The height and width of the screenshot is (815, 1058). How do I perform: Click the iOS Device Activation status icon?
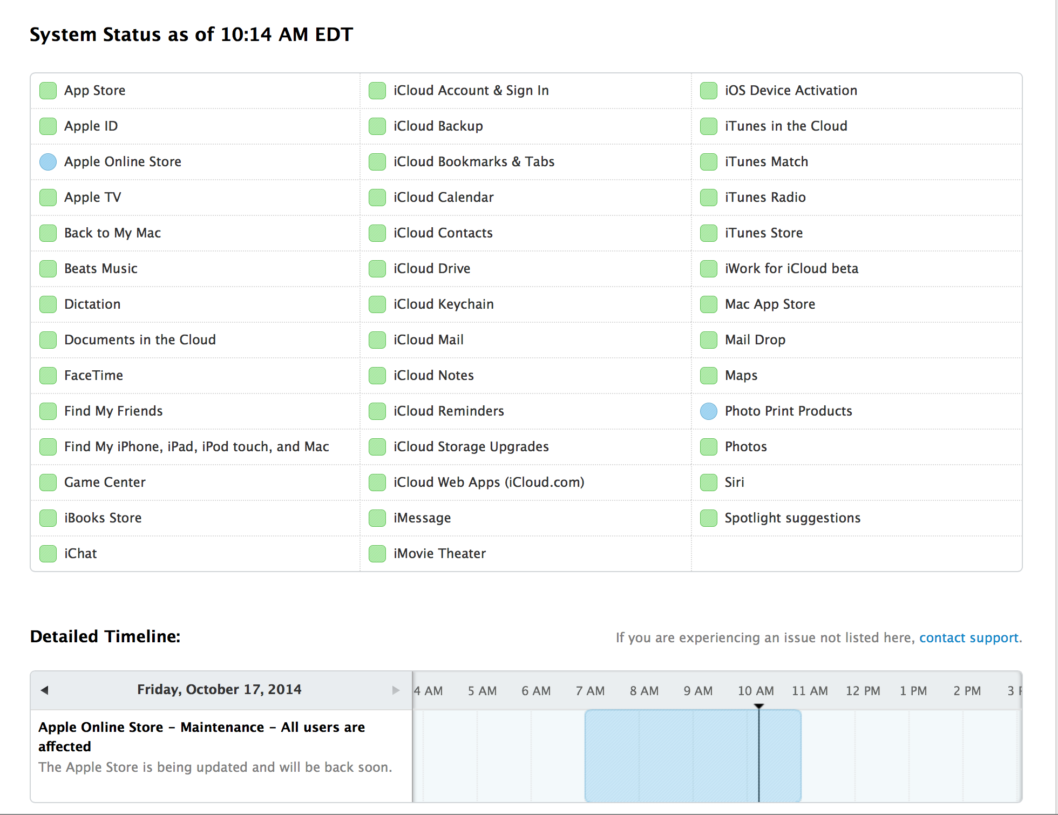point(709,91)
